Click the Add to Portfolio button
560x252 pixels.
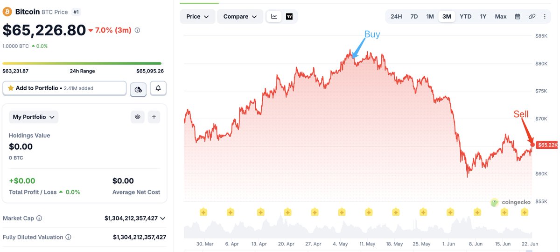click(x=64, y=88)
